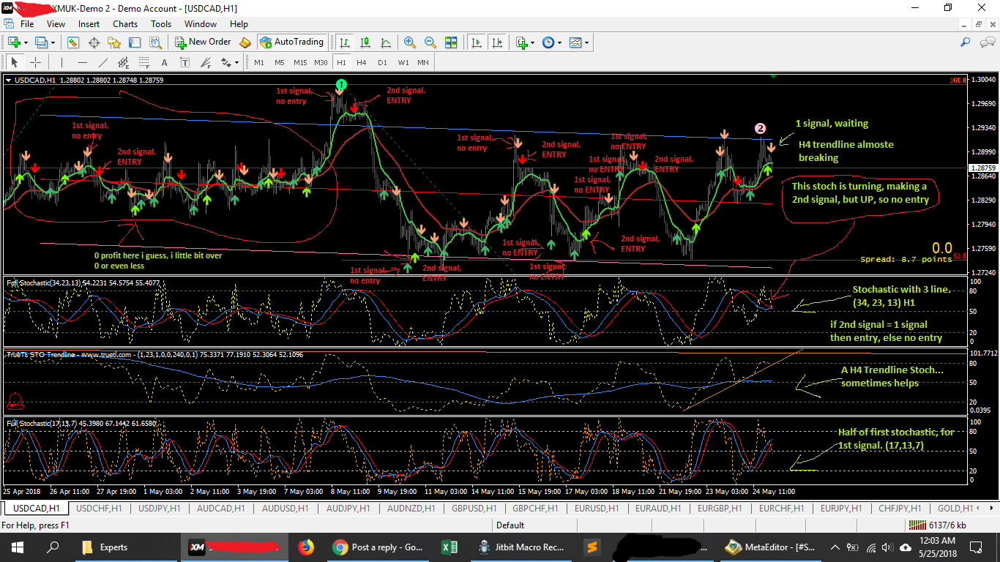Screen dimensions: 1000x562
Task: Open Firefox from the Windows taskbar
Action: pos(305,547)
